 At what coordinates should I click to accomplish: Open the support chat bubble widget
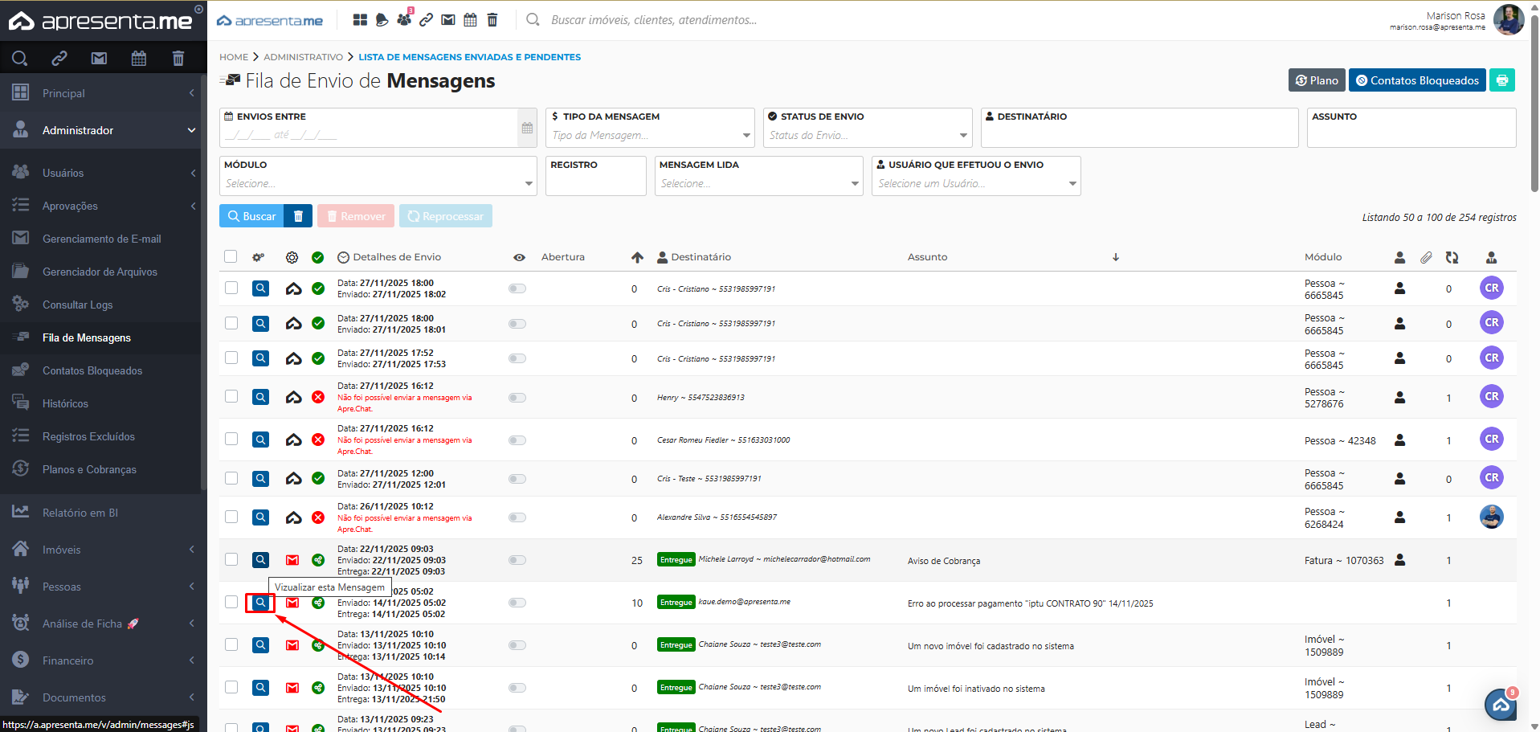tap(1499, 705)
